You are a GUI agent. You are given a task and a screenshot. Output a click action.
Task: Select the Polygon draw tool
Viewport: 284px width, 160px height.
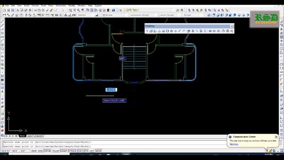click(2, 33)
